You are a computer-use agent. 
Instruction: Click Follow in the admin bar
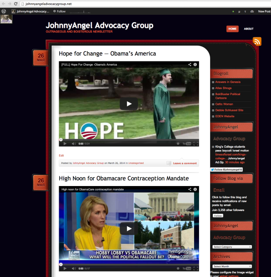(x=60, y=11)
